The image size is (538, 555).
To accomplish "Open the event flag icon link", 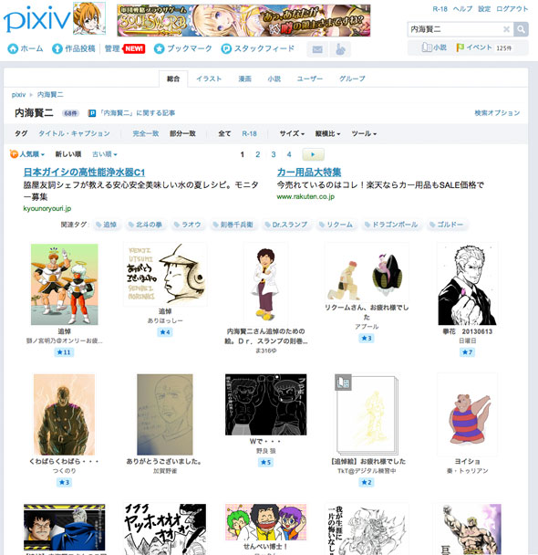I will pyautogui.click(x=460, y=47).
